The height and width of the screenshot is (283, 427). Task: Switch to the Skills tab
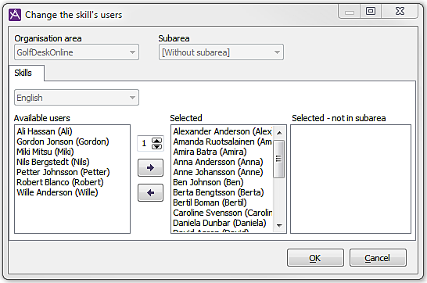click(x=27, y=73)
